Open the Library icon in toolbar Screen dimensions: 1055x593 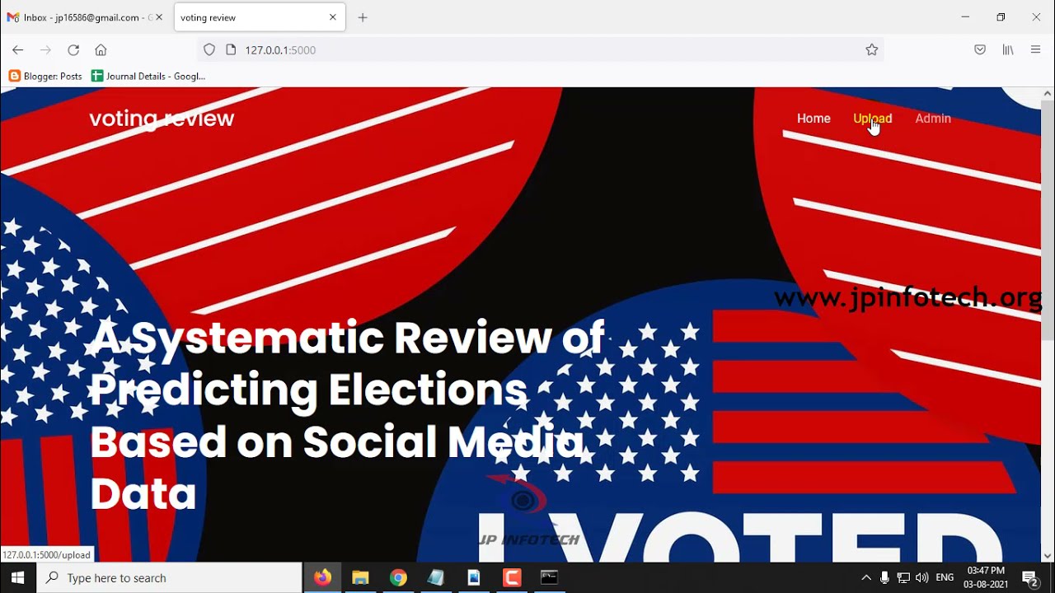1008,50
